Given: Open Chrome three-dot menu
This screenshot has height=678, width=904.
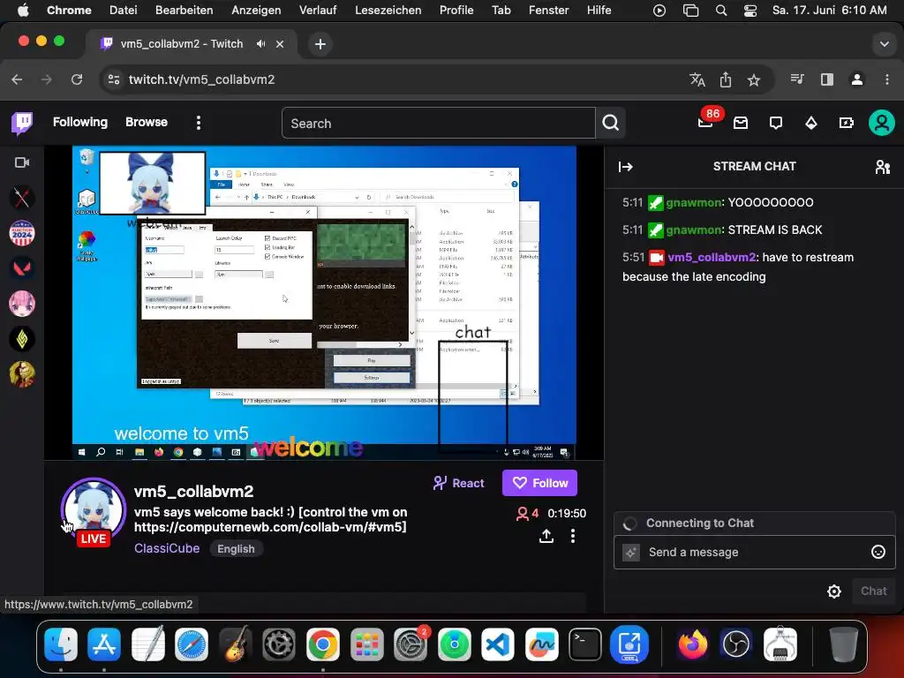Looking at the screenshot, I should coord(886,79).
